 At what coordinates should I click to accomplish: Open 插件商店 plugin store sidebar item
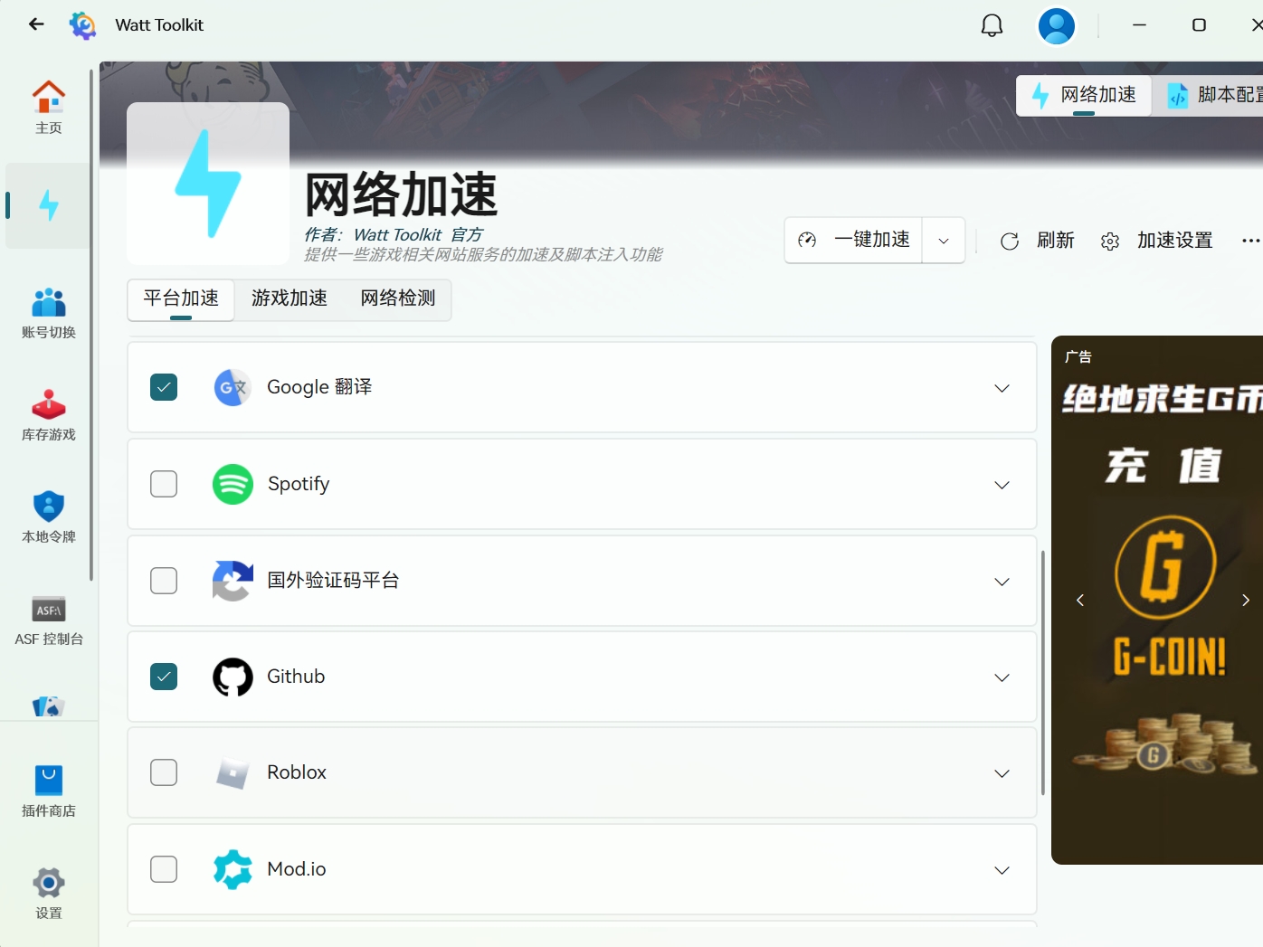[49, 791]
